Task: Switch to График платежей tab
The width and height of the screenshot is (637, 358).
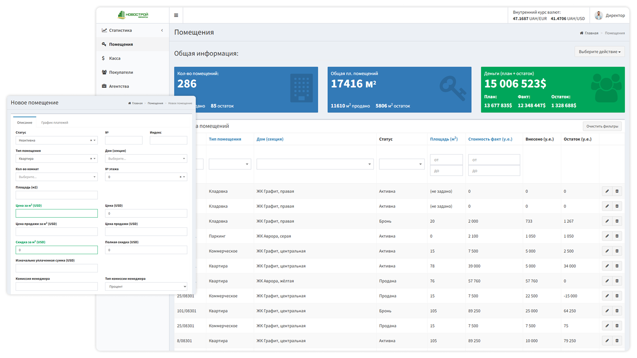Action: 55,123
